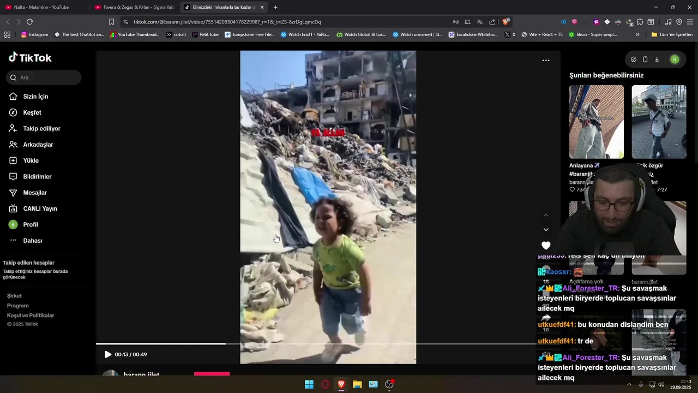Reload the current page

point(29,22)
